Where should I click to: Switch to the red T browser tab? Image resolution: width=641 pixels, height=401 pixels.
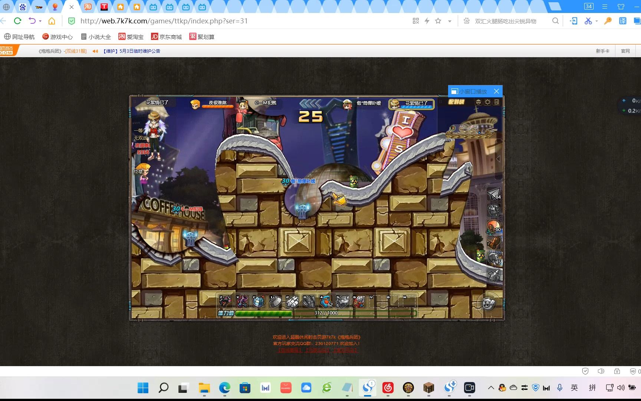pos(104,7)
